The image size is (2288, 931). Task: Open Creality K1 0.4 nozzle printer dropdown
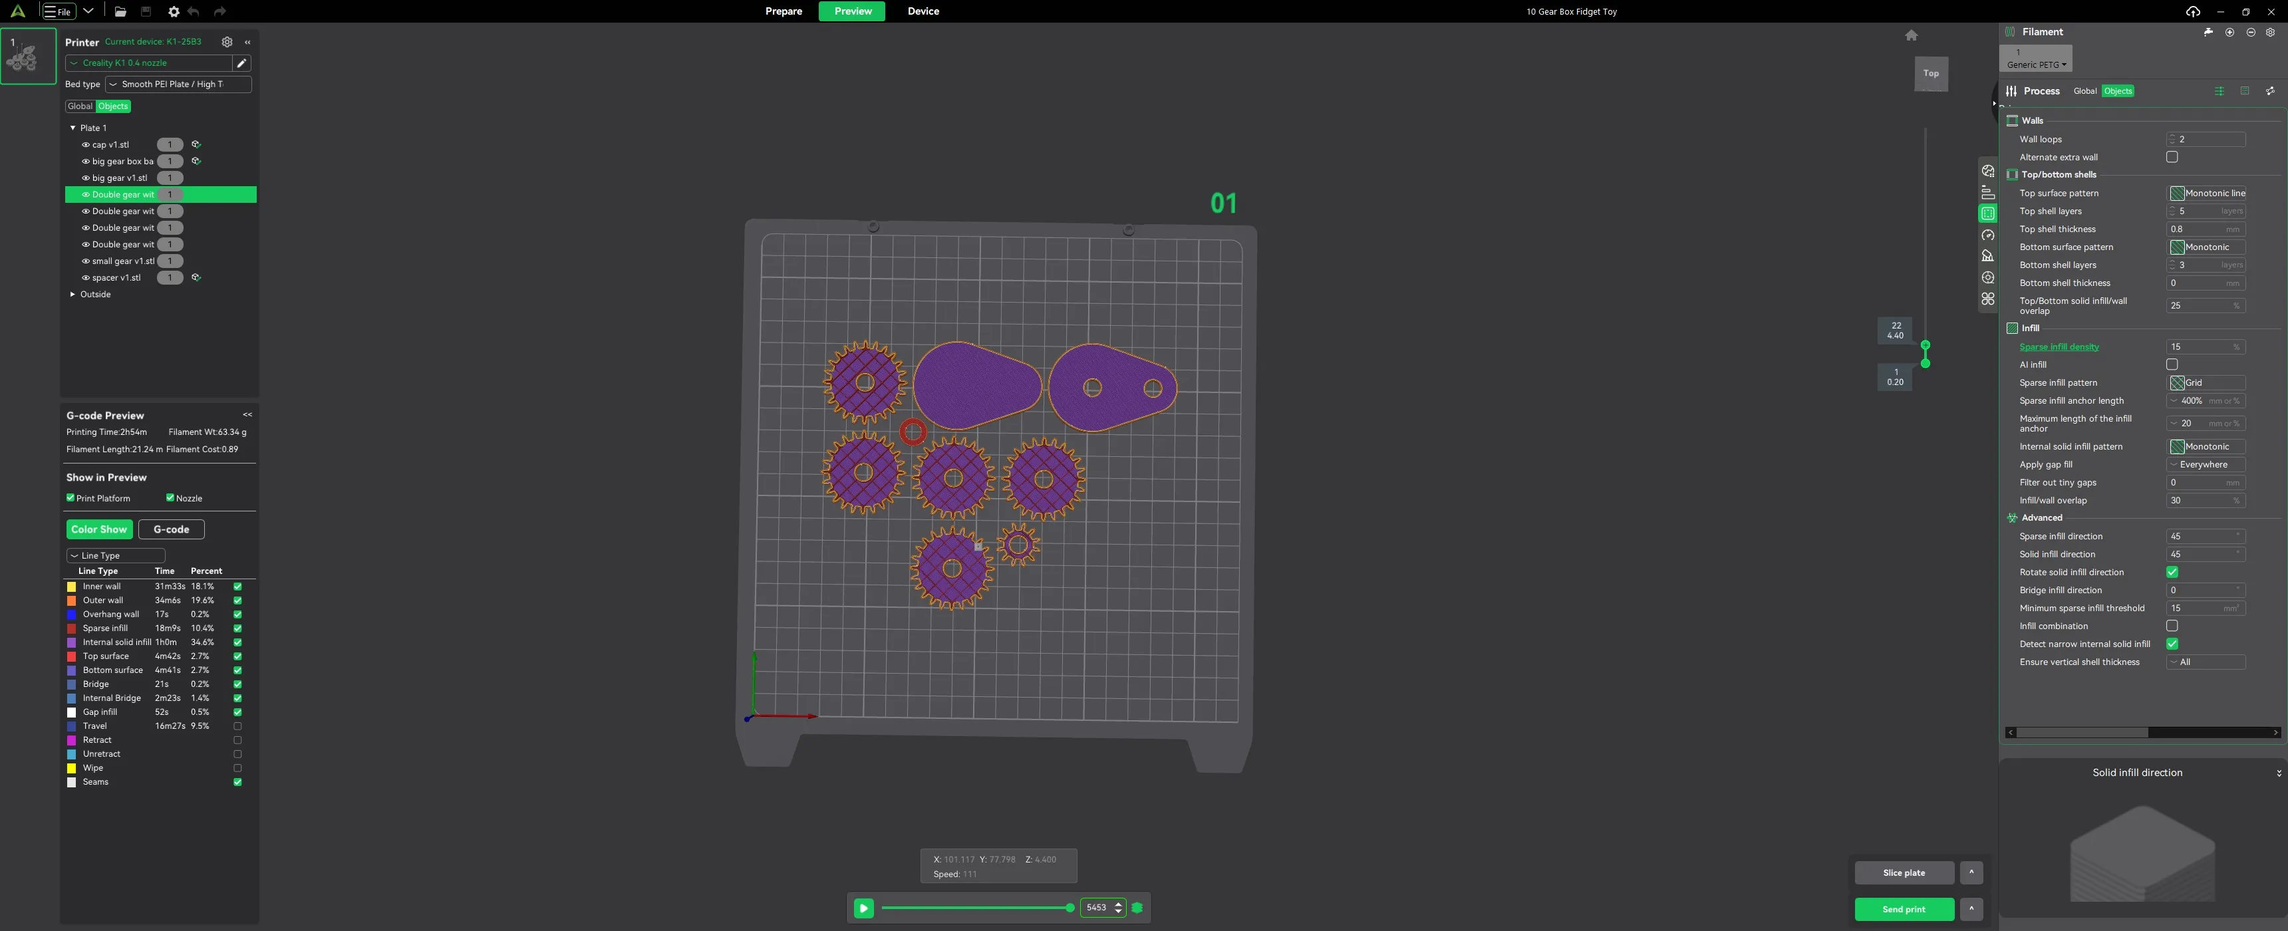tap(148, 63)
